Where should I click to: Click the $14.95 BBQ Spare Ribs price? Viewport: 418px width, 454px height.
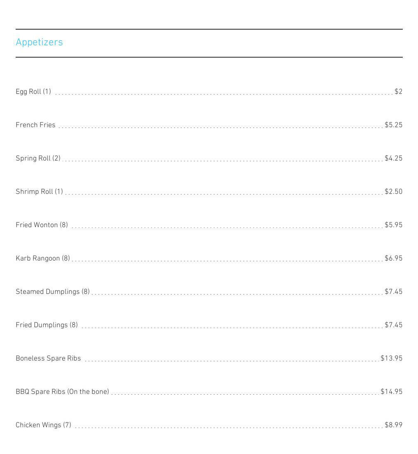click(391, 391)
